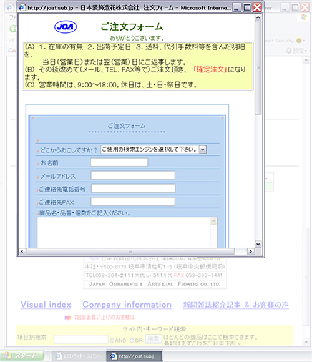Click the Japan Ornaments & Artificial Flowers text
312x362 pixels.
pyautogui.click(x=154, y=284)
